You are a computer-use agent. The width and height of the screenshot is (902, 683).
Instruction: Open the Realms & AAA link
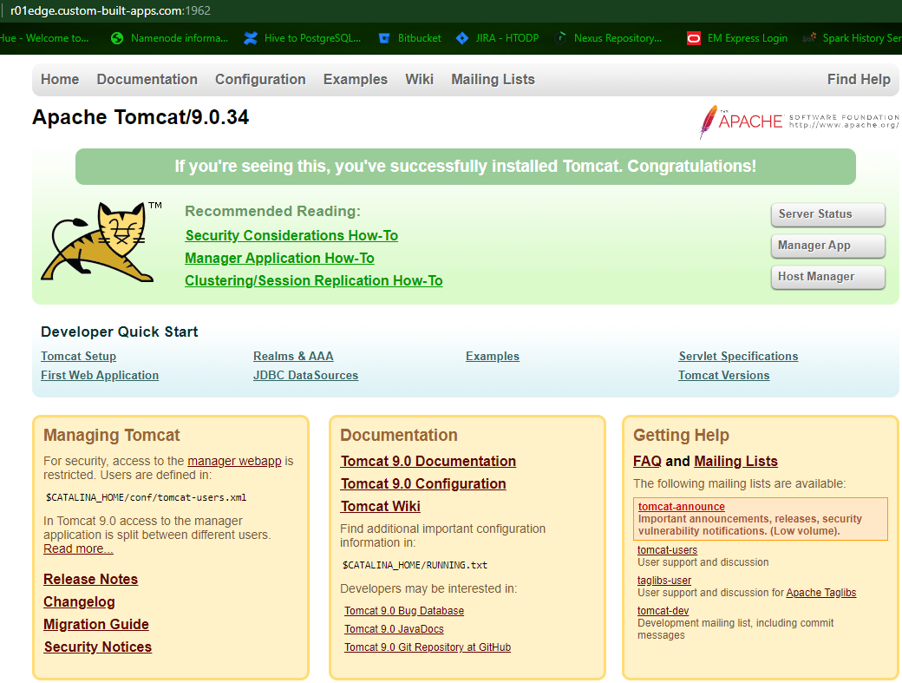pos(293,356)
